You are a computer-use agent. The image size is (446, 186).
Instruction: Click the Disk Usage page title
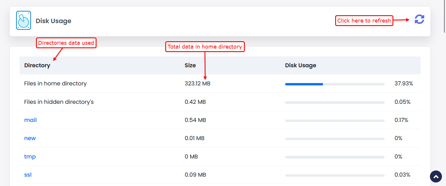pyautogui.click(x=53, y=21)
